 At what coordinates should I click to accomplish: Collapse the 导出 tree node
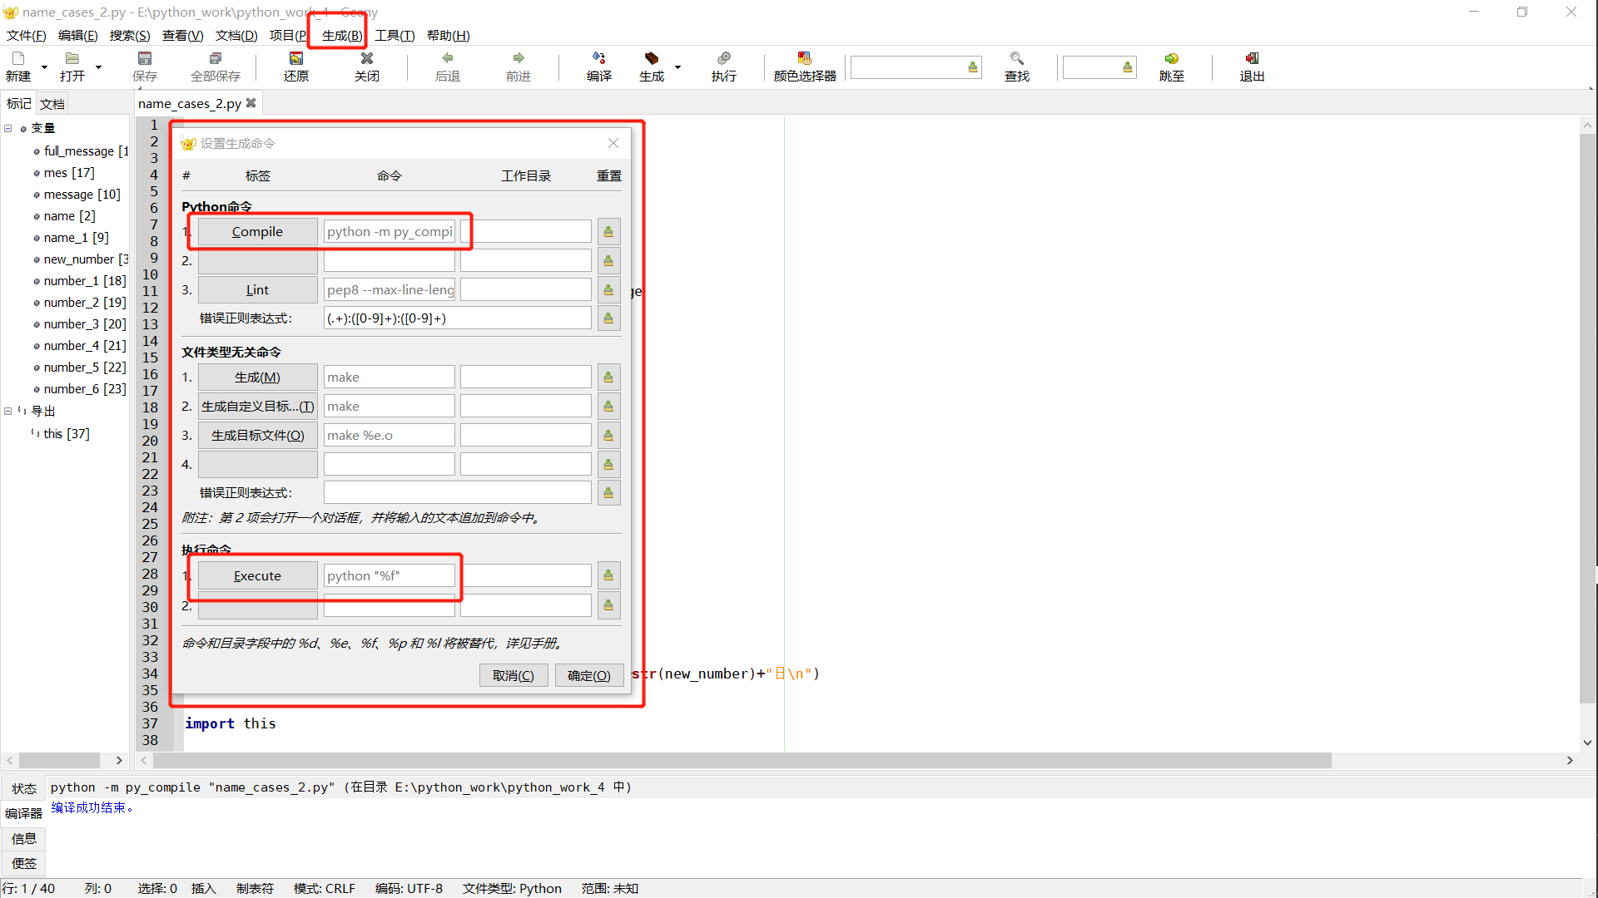pyautogui.click(x=8, y=411)
